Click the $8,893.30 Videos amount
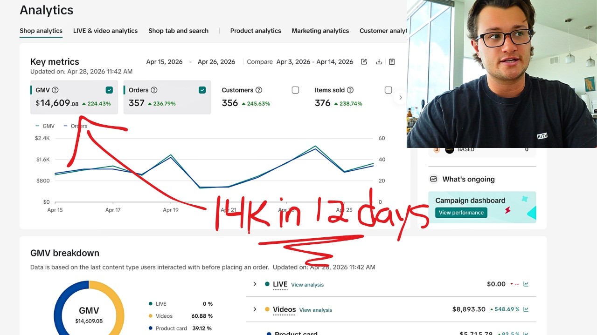Viewport: 597px width, 335px height. tap(469, 309)
